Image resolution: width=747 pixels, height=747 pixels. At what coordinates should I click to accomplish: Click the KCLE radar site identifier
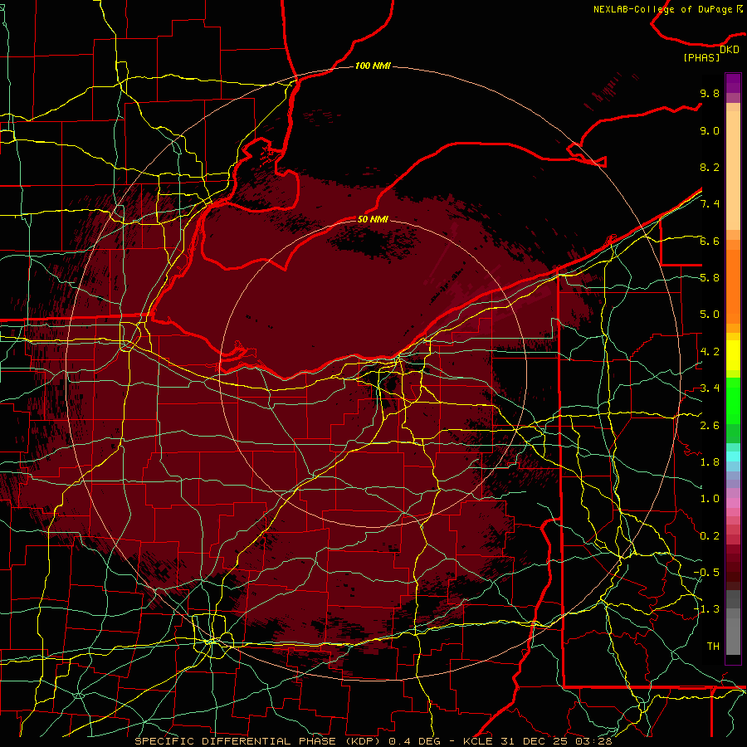point(479,741)
